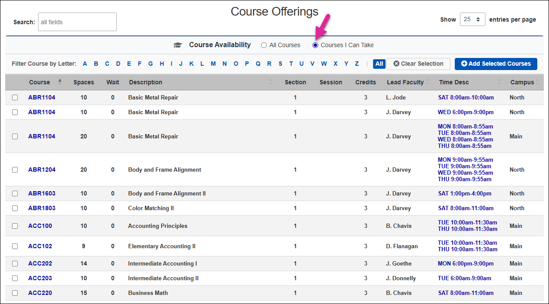Click the All letter filter button
Image resolution: width=549 pixels, height=304 pixels.
pyautogui.click(x=379, y=64)
